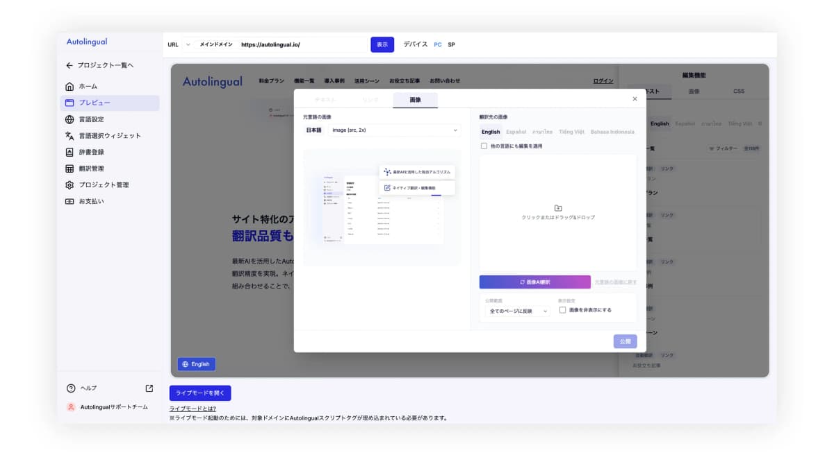This screenshot has height=455, width=834.
Task: Open 翻訳管理 in the sidebar
Action: click(110, 169)
